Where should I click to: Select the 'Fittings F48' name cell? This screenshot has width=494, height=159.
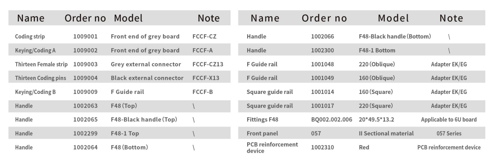[263, 120]
